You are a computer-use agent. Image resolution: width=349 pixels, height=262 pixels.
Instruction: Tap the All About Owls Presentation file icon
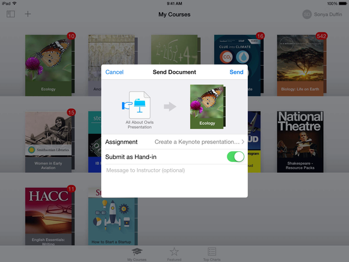(x=137, y=105)
